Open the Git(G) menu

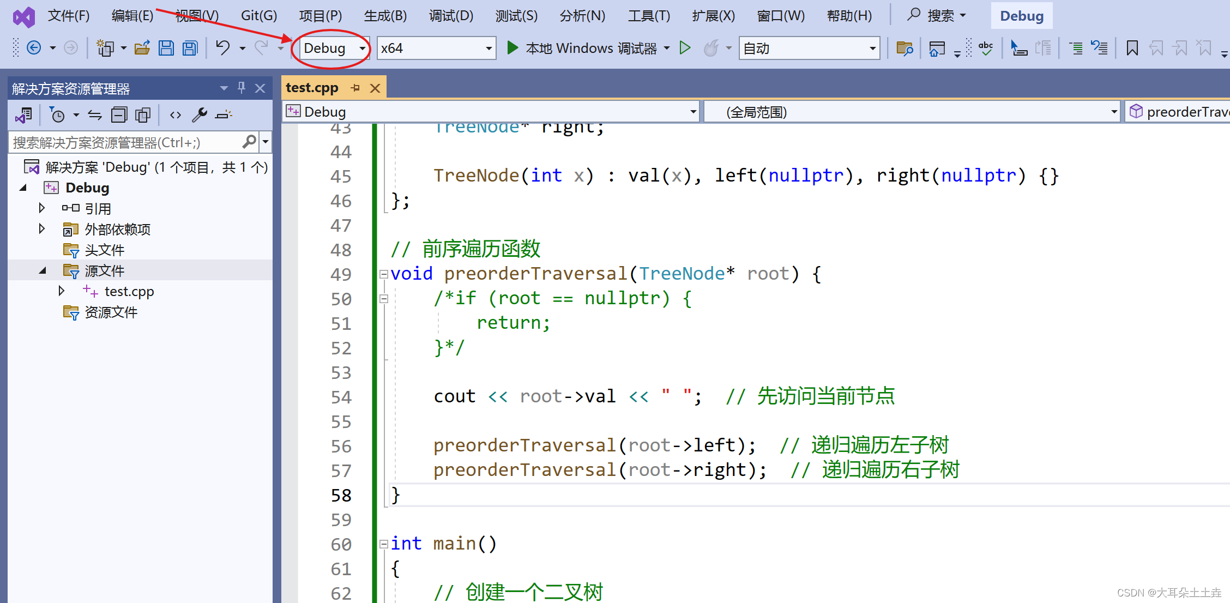click(x=259, y=16)
